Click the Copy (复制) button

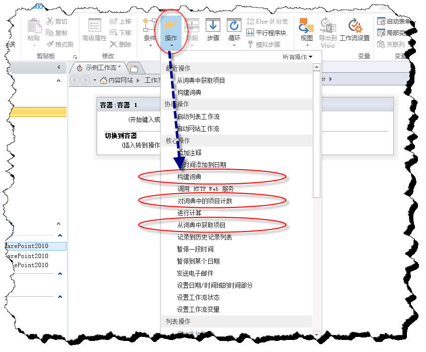(x=57, y=33)
